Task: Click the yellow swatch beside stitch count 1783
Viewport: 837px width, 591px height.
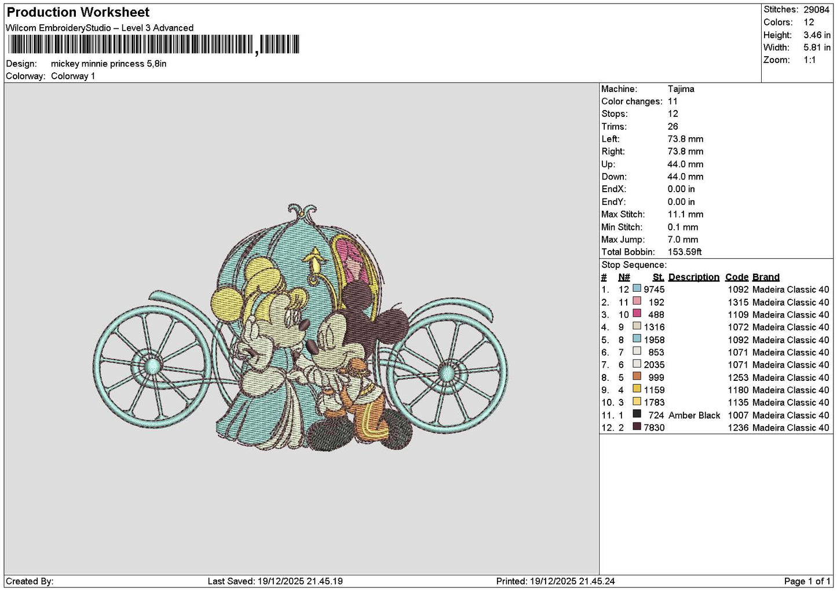Action: (x=637, y=401)
